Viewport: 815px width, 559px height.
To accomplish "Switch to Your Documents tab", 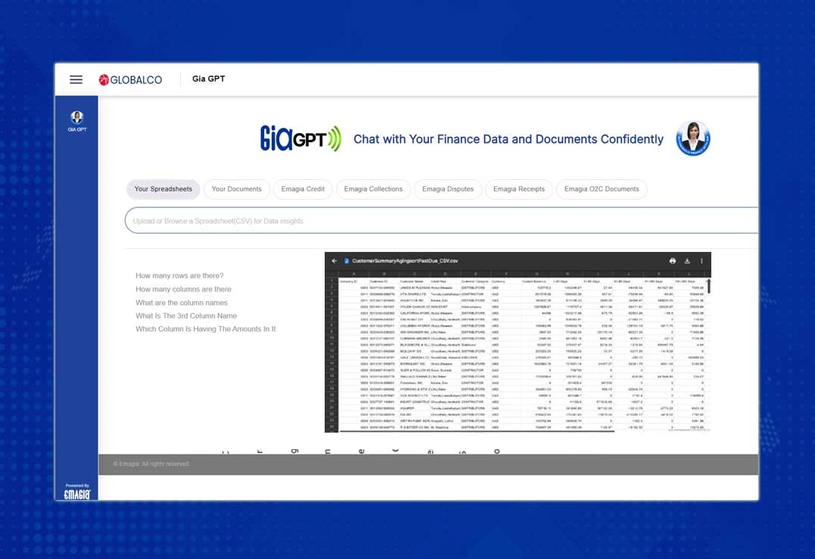I will [237, 189].
